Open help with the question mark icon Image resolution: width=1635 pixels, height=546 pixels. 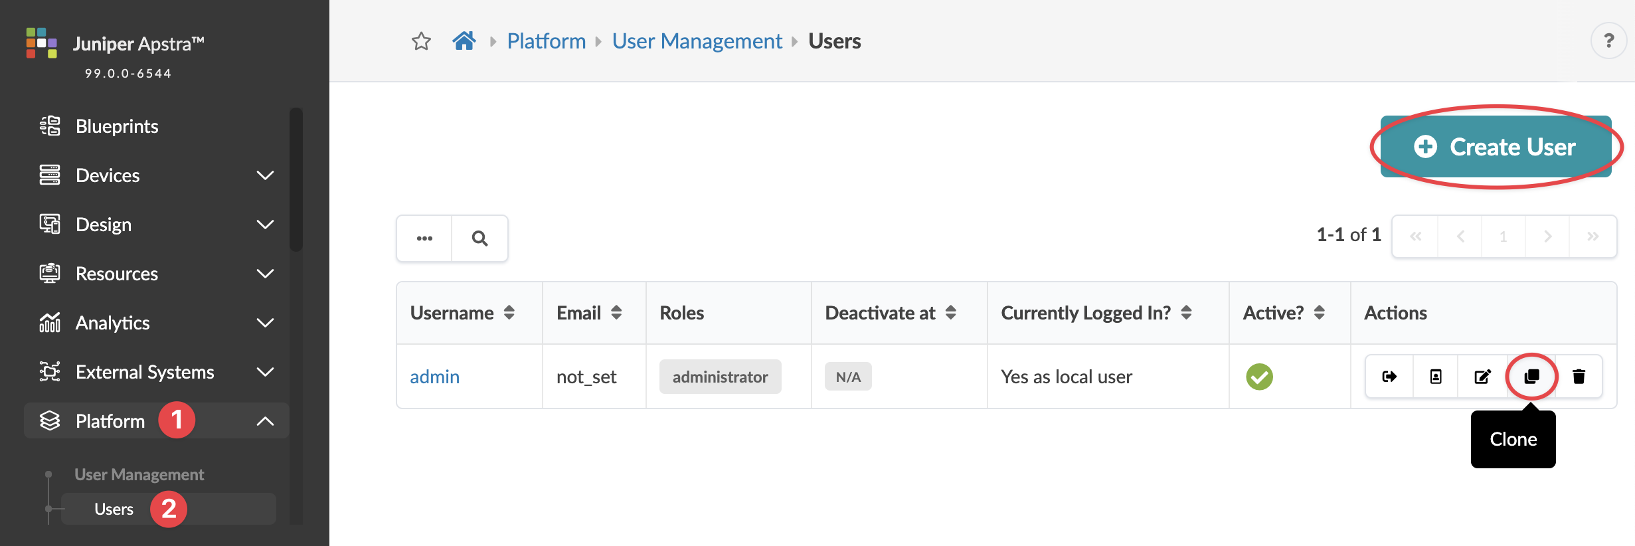coord(1608,41)
